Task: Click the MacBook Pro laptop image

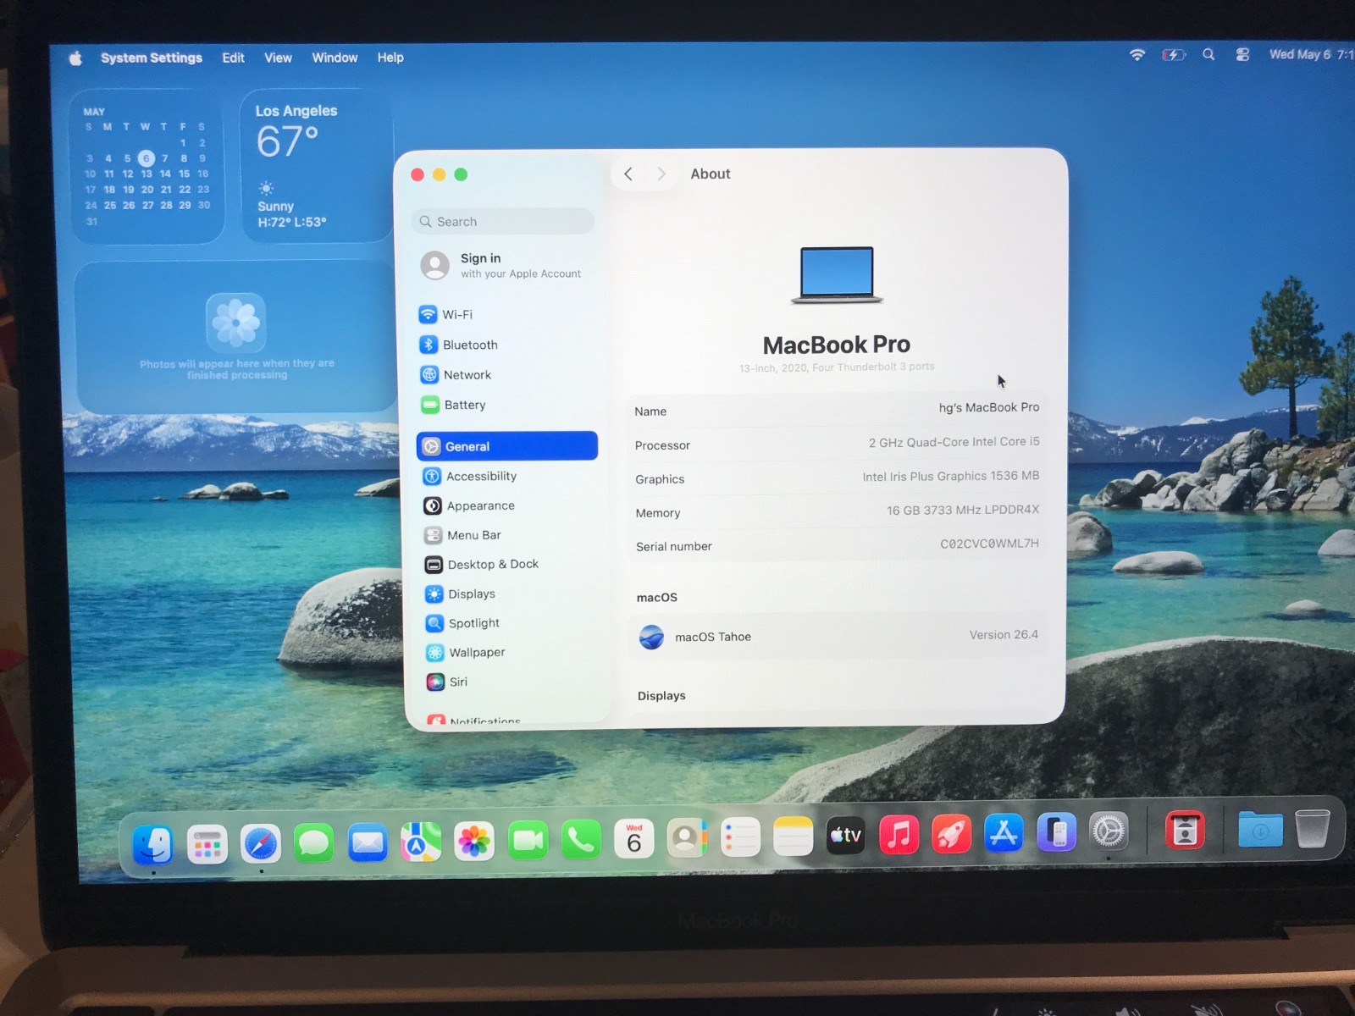Action: click(x=837, y=274)
